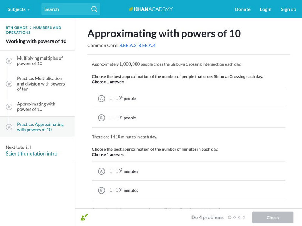Click star icon for Practice: Approximating item
This screenshot has height=226, width=302.
coord(9,127)
